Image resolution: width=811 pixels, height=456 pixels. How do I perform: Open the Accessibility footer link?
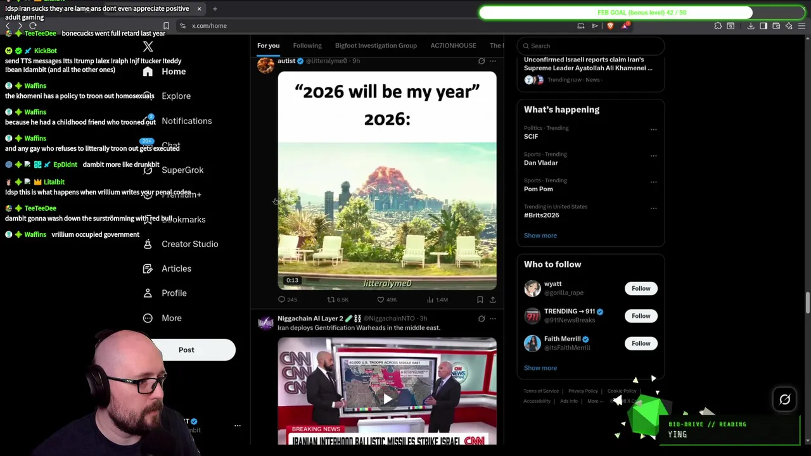[537, 401]
